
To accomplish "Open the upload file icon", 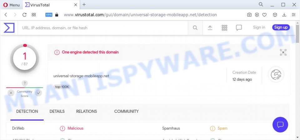I will click(x=210, y=28).
